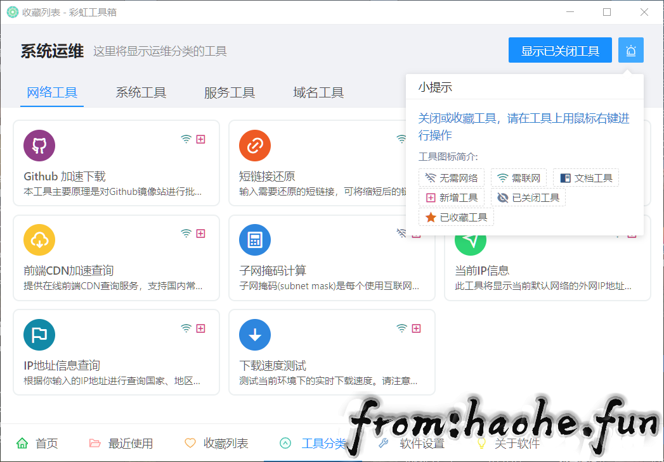Click the 已关闭工具 legend tag
Image resolution: width=664 pixels, height=462 pixels.
528,198
